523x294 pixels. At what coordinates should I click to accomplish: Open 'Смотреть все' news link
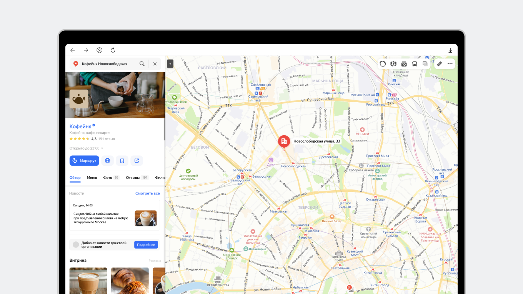(x=147, y=193)
